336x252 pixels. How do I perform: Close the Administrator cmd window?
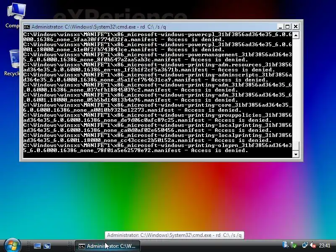[296, 26]
